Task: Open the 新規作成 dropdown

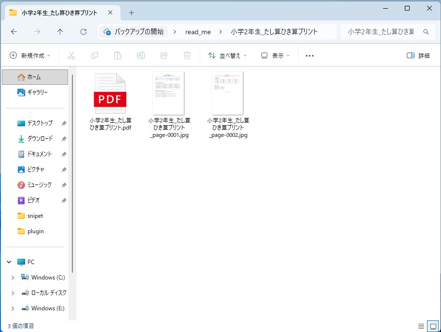Action: (x=30, y=55)
